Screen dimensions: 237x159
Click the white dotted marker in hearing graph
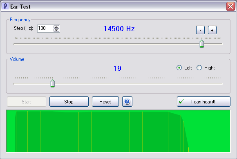point(200,131)
